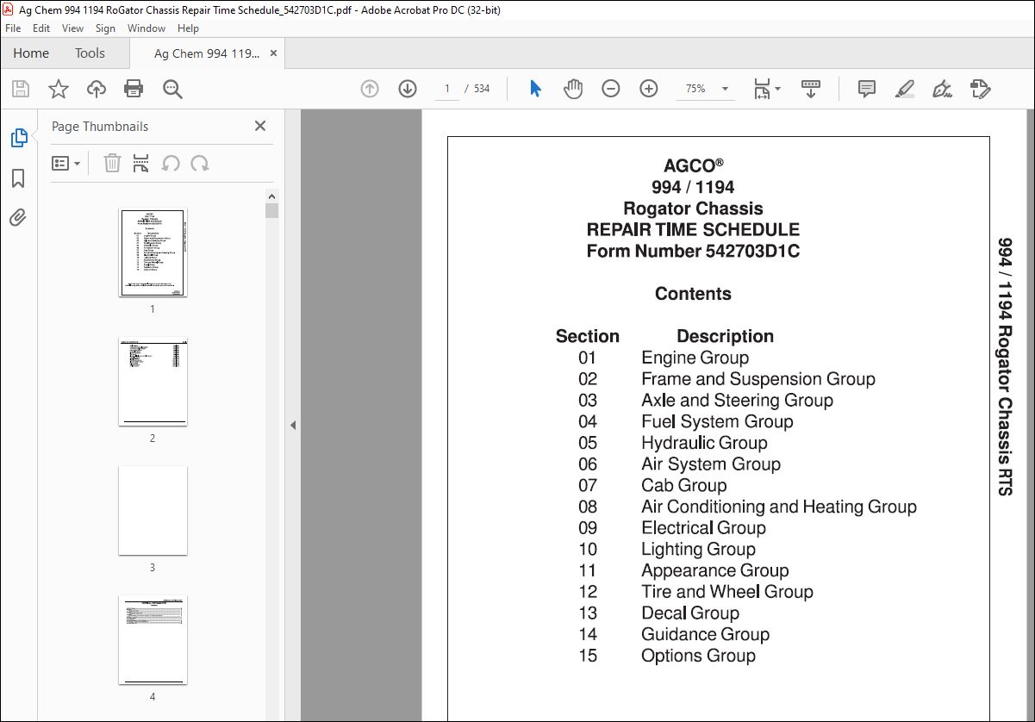This screenshot has width=1035, height=722.
Task: Click the 'Tire and Wheel Group' entry
Action: [x=727, y=592]
